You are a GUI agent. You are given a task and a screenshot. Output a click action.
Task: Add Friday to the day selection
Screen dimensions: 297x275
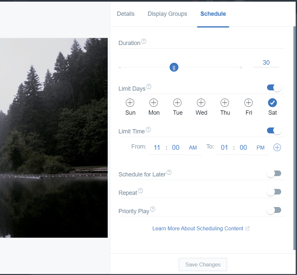pyautogui.click(x=249, y=103)
